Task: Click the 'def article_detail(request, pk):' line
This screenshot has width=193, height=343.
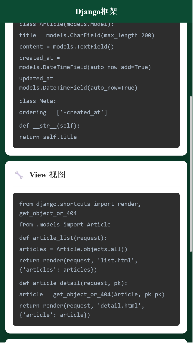Action: pos(73,283)
